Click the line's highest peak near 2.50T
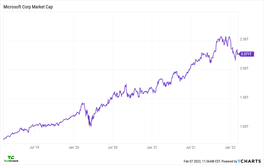264x165 pixels. pos(221,36)
